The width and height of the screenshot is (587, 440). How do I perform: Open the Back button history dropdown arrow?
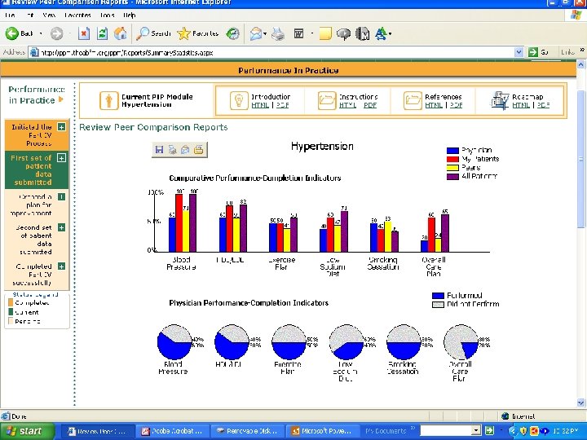pyautogui.click(x=41, y=33)
